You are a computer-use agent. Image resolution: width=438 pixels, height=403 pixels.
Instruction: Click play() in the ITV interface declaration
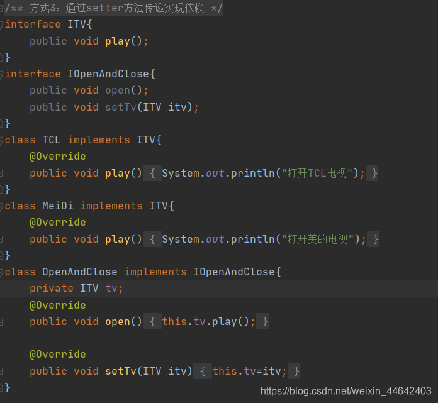point(123,41)
